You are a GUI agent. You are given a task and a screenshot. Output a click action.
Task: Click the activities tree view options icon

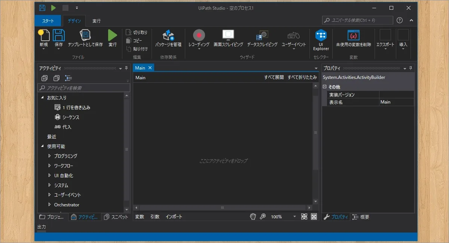[68, 78]
